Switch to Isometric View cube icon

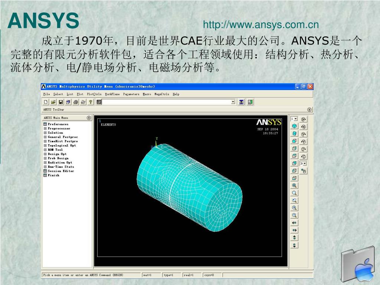coord(294,126)
